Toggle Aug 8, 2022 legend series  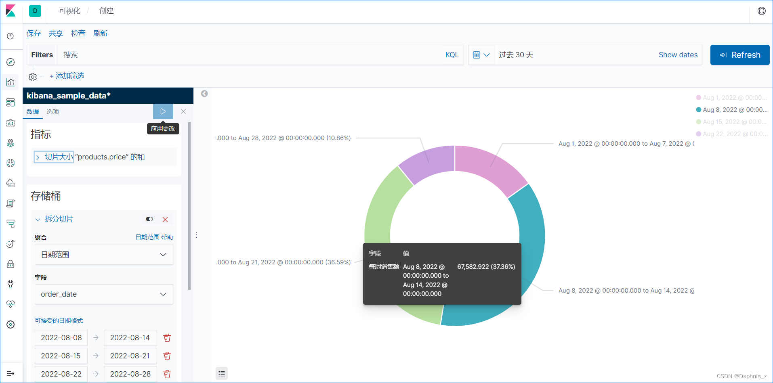tap(732, 110)
